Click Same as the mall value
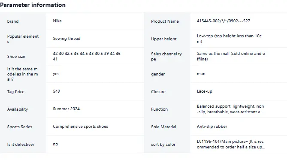Screen dimensions: 287x160 (231, 56)
